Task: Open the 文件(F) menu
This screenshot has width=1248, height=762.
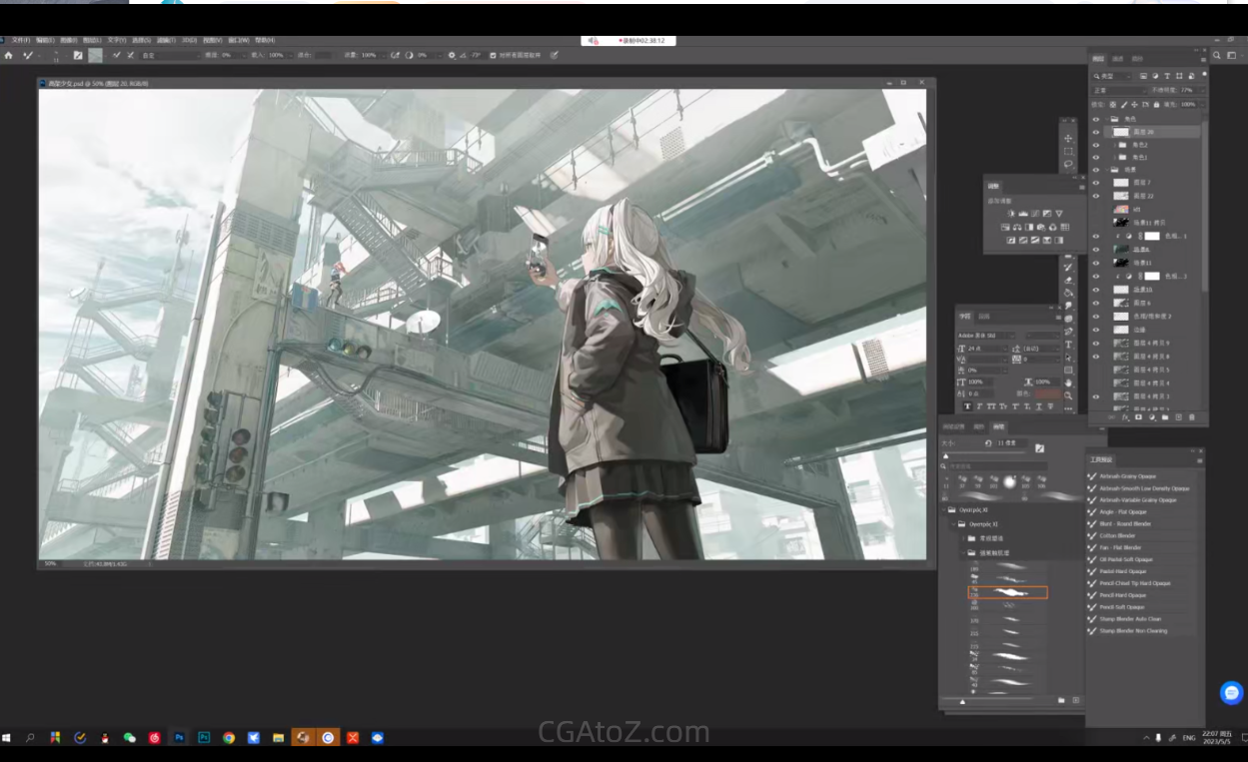Action: (x=20, y=40)
